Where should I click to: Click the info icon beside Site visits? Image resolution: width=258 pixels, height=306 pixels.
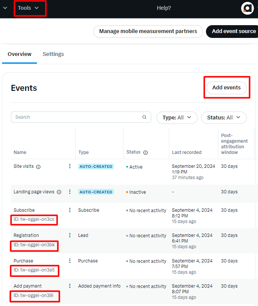click(x=38, y=167)
